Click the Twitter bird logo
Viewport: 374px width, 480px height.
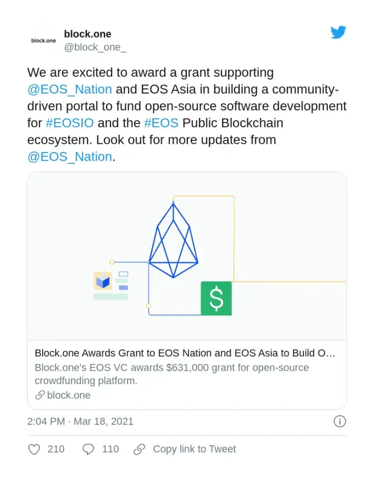(x=338, y=32)
